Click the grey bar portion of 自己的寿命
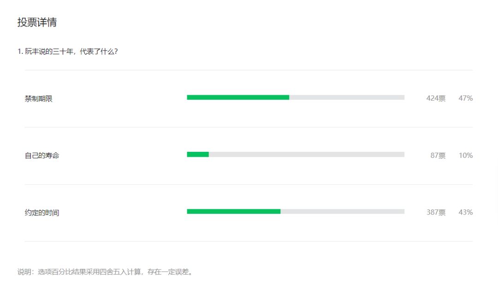Screen dimensions: 498x288 click(x=307, y=155)
